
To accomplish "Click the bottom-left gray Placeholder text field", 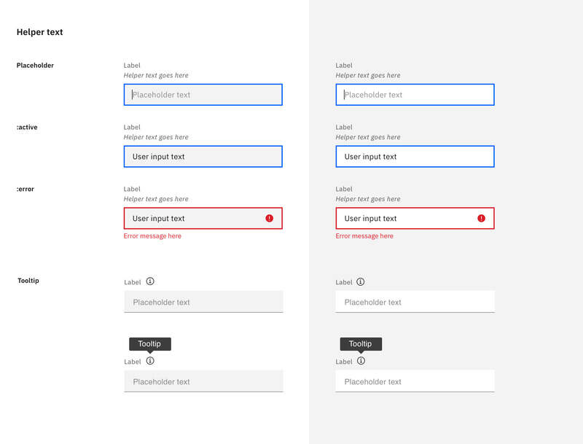I will coord(203,381).
